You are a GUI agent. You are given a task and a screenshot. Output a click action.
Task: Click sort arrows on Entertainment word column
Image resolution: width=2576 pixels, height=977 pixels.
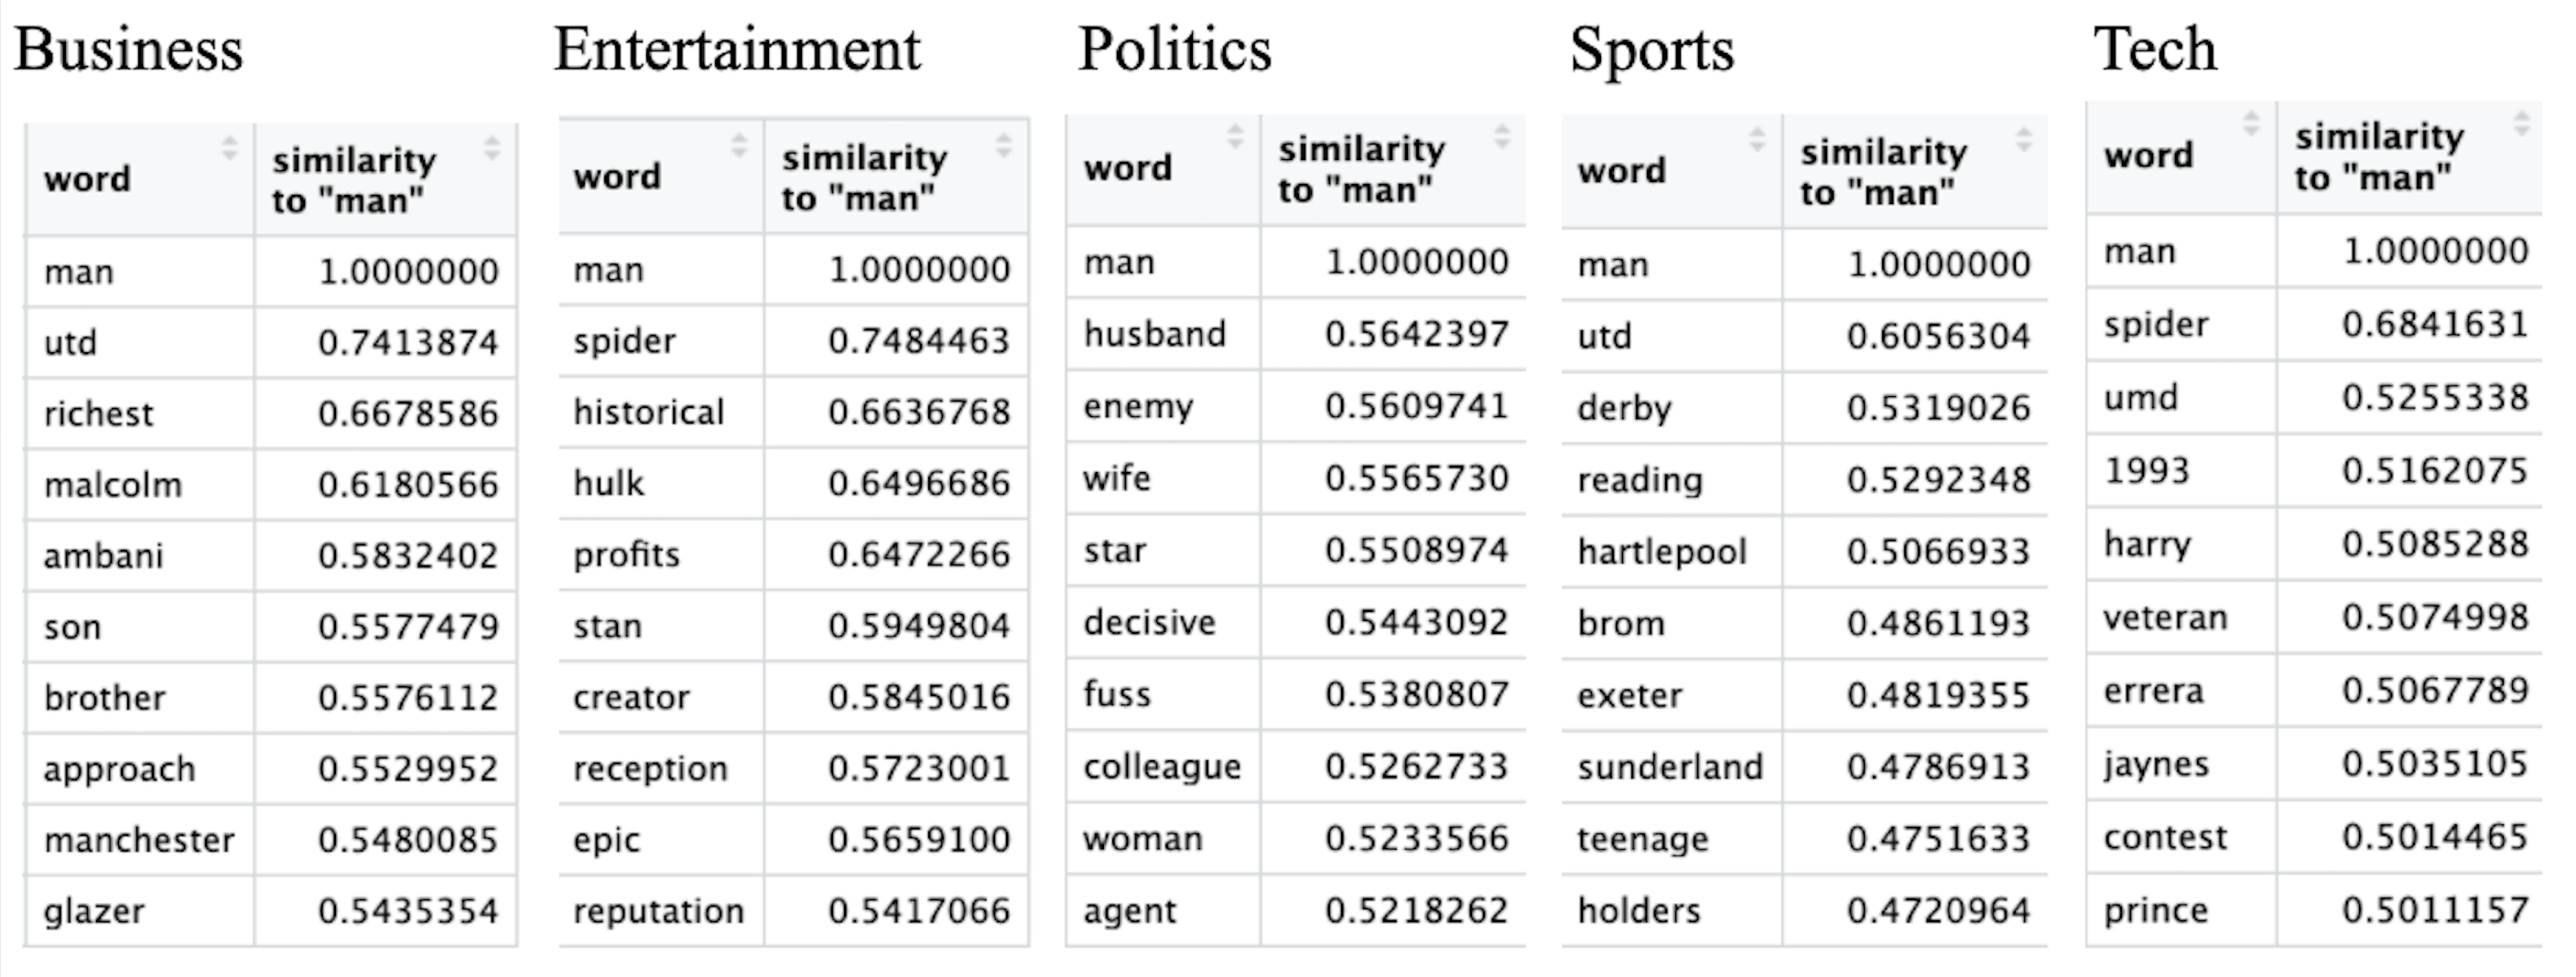(x=739, y=145)
